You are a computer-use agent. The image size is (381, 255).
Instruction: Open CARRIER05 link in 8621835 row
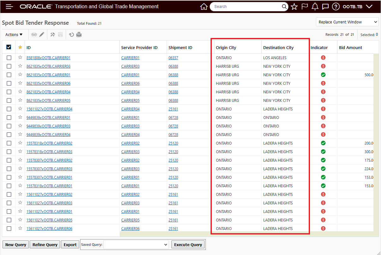pyautogui.click(x=130, y=101)
